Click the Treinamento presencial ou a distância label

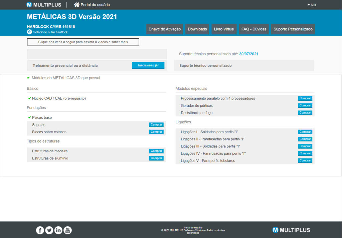pyautogui.click(x=65, y=66)
